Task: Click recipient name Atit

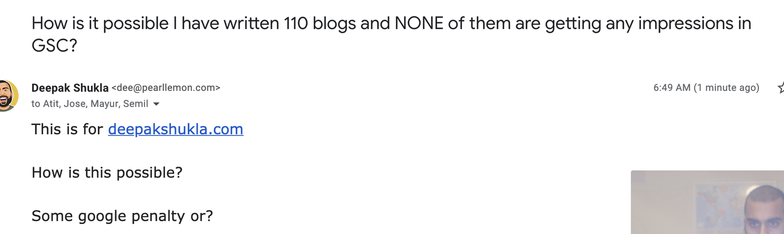Action: pos(51,104)
